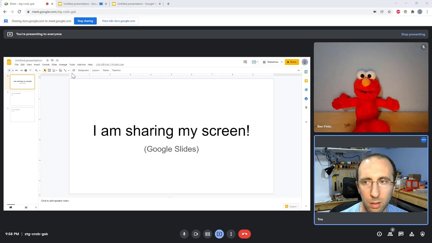Screen dimensions: 432x243
Task: Open the Format menu in Slides
Action: tap(46, 64)
